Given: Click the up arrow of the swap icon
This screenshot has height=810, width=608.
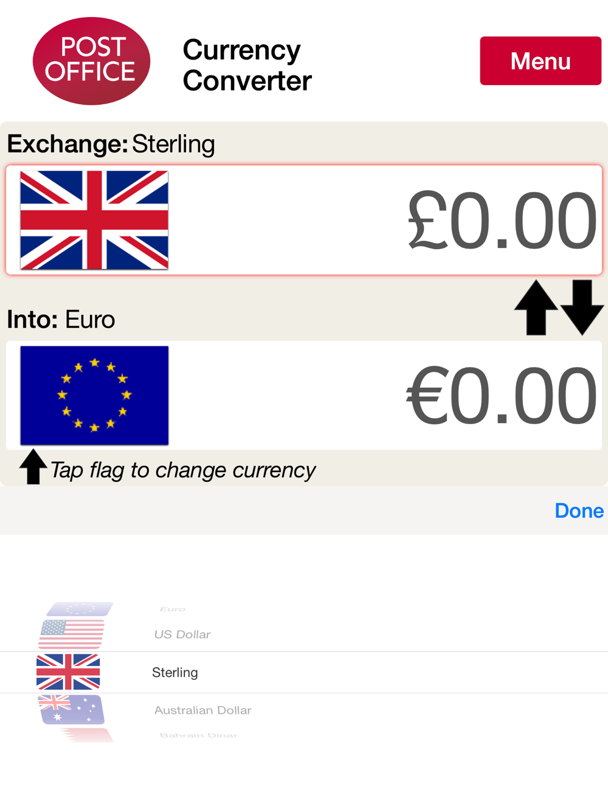Looking at the screenshot, I should click(x=536, y=307).
